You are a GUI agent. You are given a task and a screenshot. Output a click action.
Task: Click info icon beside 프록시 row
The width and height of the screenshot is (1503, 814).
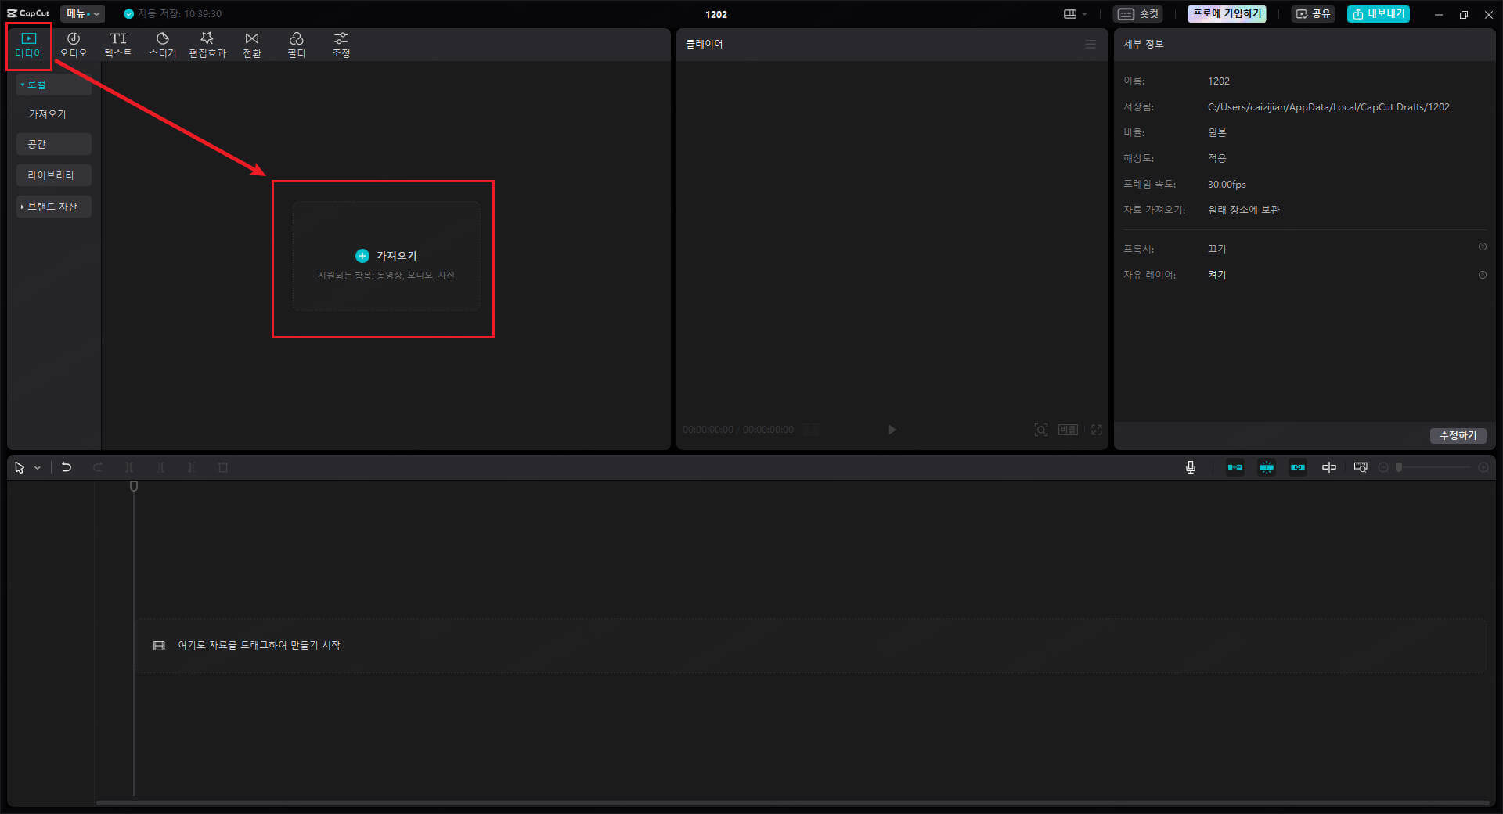tap(1483, 247)
